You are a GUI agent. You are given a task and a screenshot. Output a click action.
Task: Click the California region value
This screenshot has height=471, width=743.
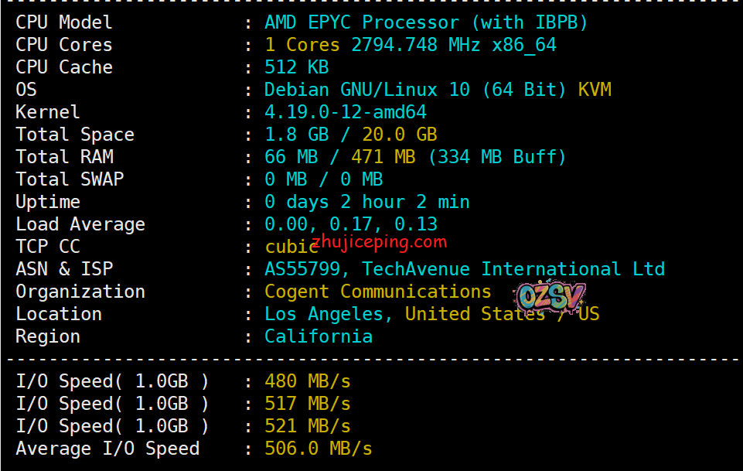tap(318, 336)
